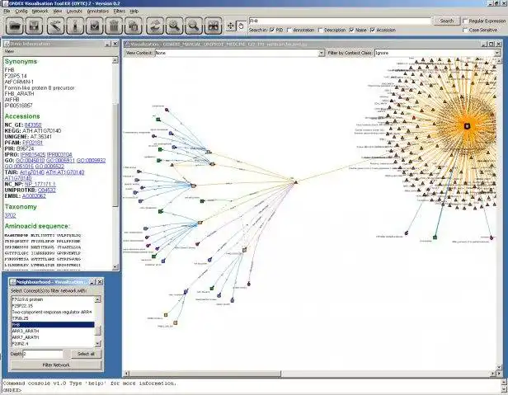Click the 'KEGG: ATH AT1G70140' accession text
This screenshot has width=508, height=395.
click(x=33, y=130)
